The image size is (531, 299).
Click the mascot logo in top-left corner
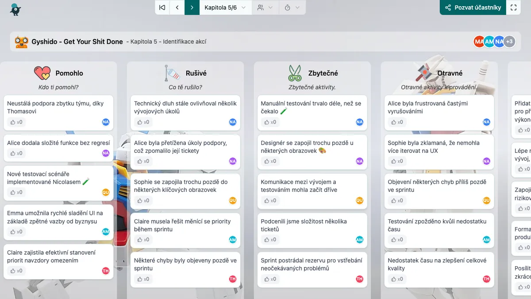[15, 10]
